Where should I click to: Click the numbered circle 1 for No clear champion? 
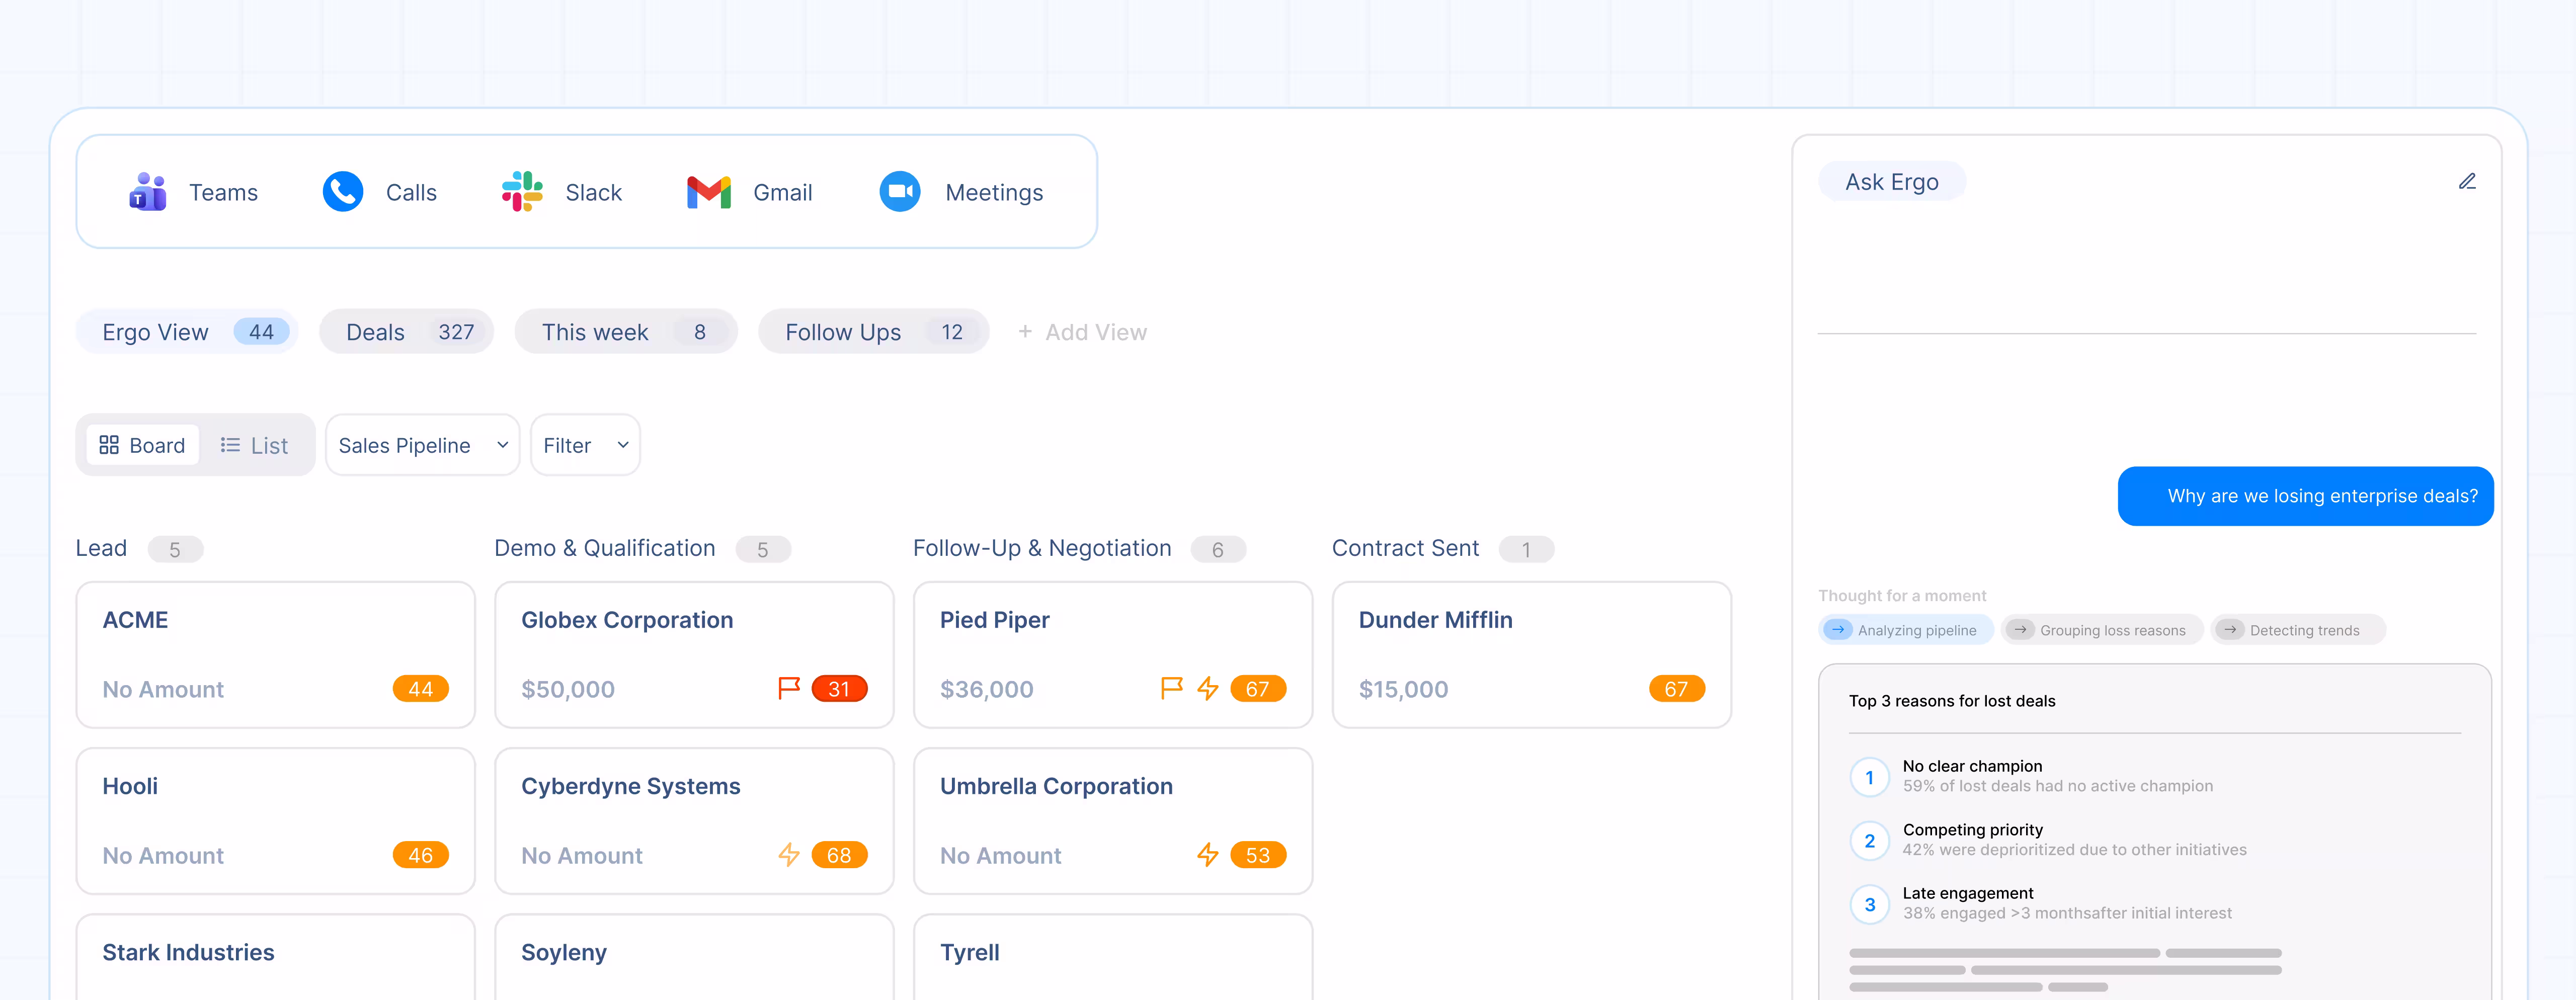(x=1870, y=777)
